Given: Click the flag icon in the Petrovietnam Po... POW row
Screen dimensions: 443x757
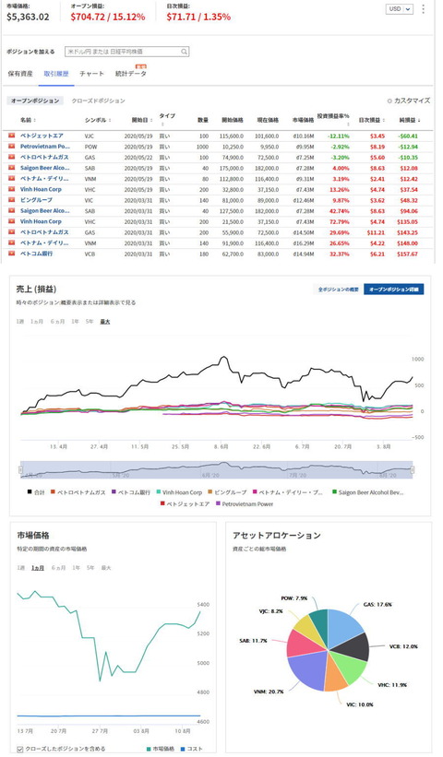Looking at the screenshot, I should pyautogui.click(x=12, y=147).
